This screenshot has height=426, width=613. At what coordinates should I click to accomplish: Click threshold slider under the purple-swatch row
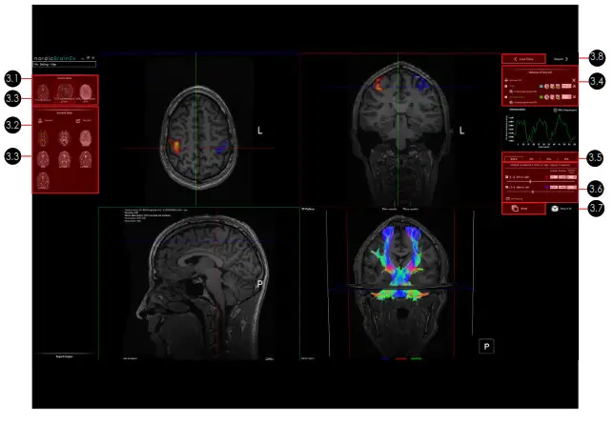click(x=541, y=192)
